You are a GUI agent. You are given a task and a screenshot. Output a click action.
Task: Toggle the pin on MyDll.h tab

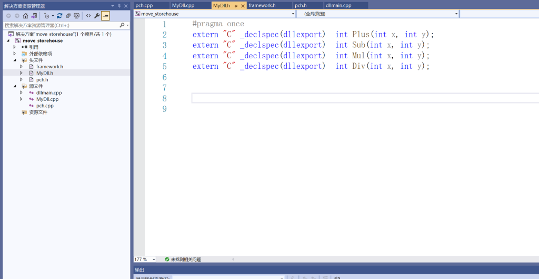tap(236, 5)
